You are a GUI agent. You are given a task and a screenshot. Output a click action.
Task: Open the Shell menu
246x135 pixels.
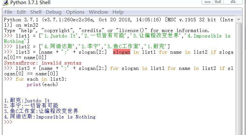tap(36, 12)
